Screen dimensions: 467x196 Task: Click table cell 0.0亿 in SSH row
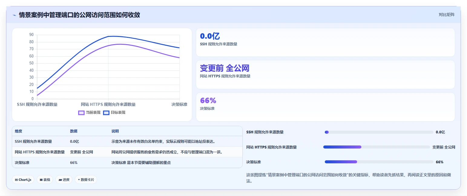[x=74, y=142]
